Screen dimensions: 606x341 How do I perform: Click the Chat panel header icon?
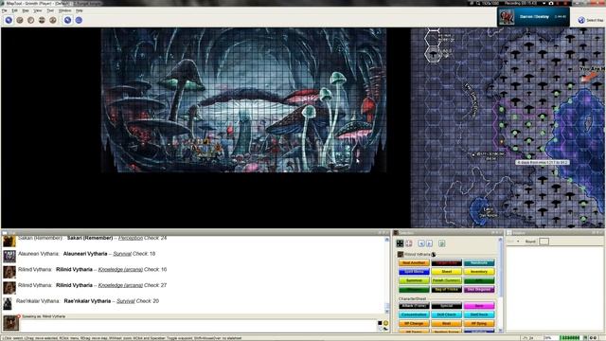[x=5, y=233]
